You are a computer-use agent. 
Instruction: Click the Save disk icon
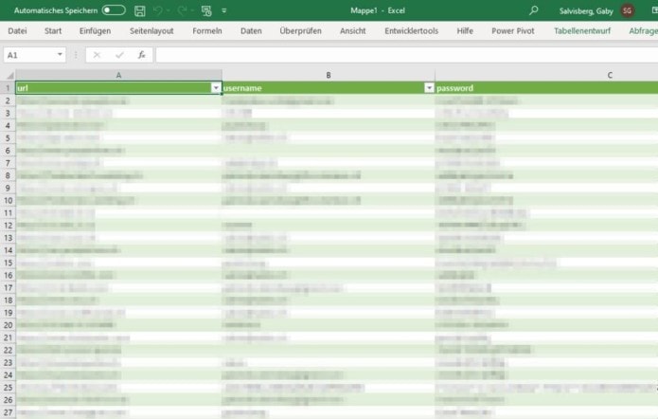pos(140,10)
